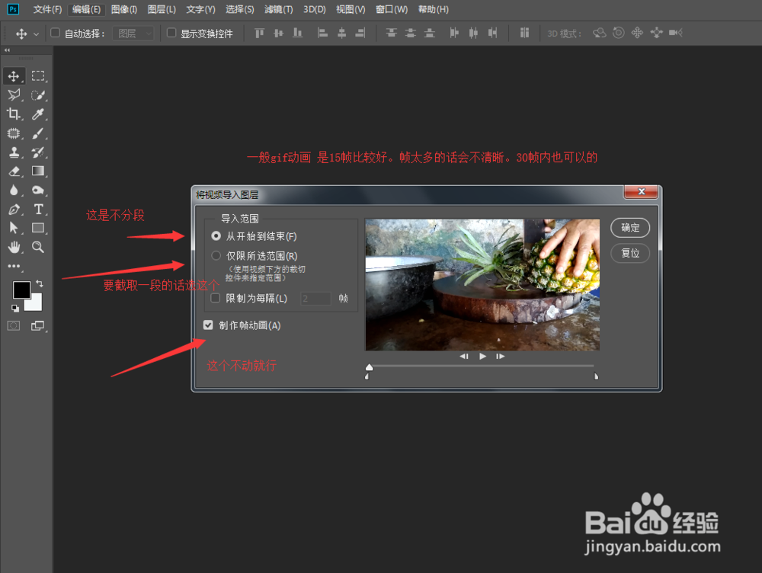Select the Rectangle shape tool

pos(38,228)
